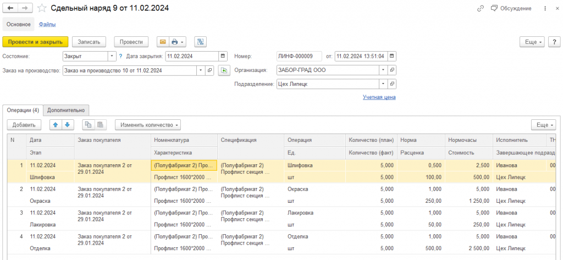The image size is (563, 260).
Task: Open dropdown arrow of Заказ на производство field
Action: pos(201,70)
